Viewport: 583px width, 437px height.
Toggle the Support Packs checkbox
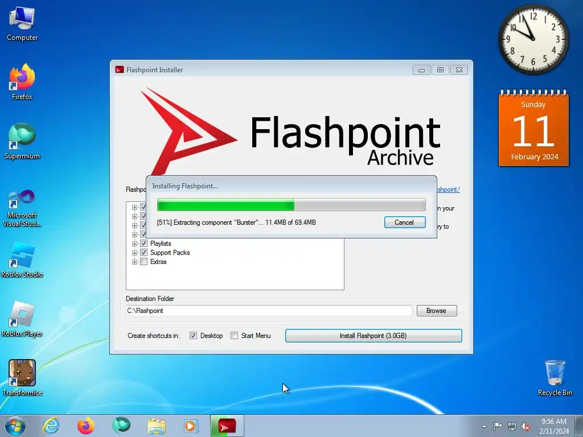pyautogui.click(x=143, y=253)
